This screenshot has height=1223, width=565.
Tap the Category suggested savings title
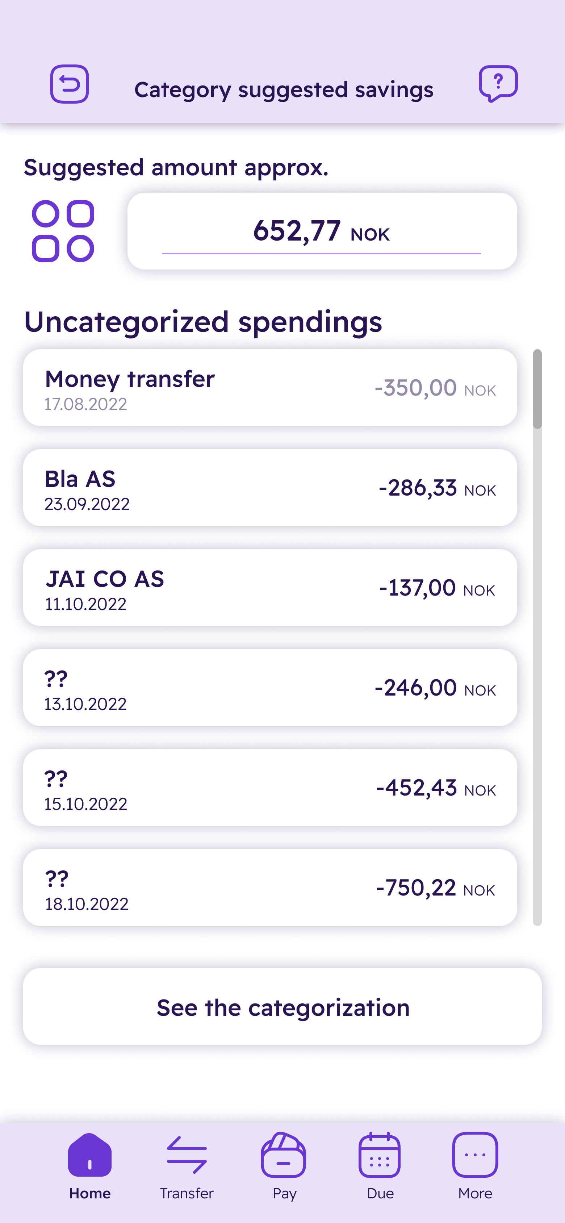click(284, 90)
